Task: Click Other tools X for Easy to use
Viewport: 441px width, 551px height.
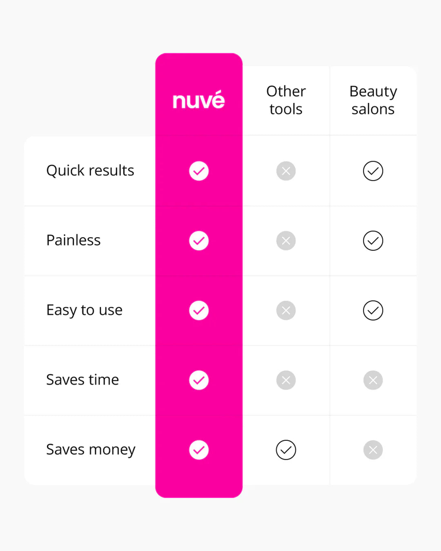Action: coord(286,311)
